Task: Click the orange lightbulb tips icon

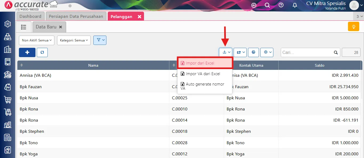Action: click(x=354, y=27)
